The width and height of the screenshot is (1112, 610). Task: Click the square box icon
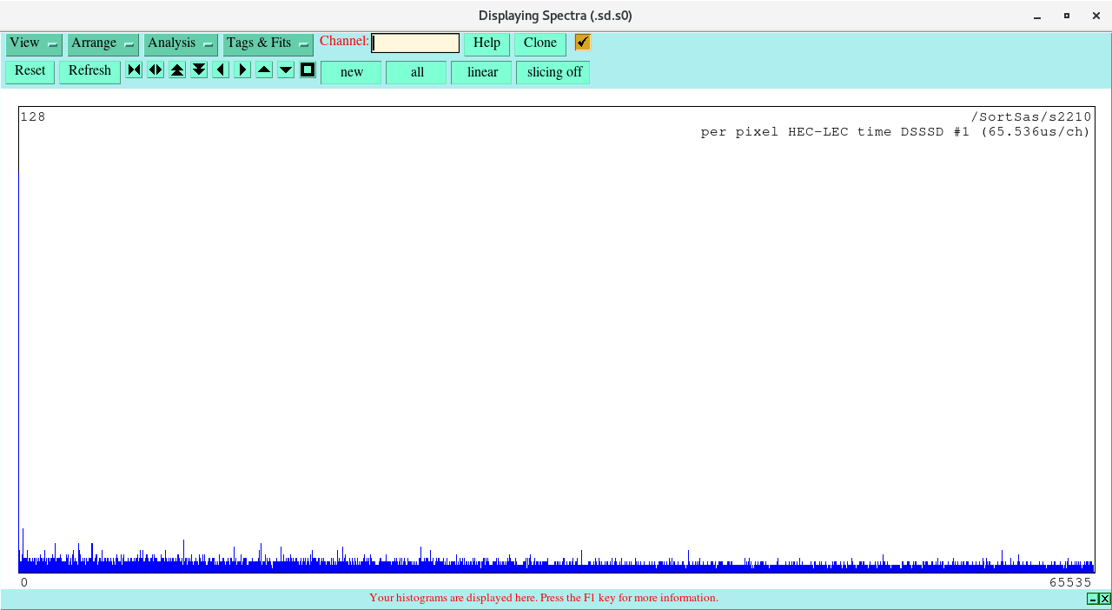pyautogui.click(x=308, y=70)
